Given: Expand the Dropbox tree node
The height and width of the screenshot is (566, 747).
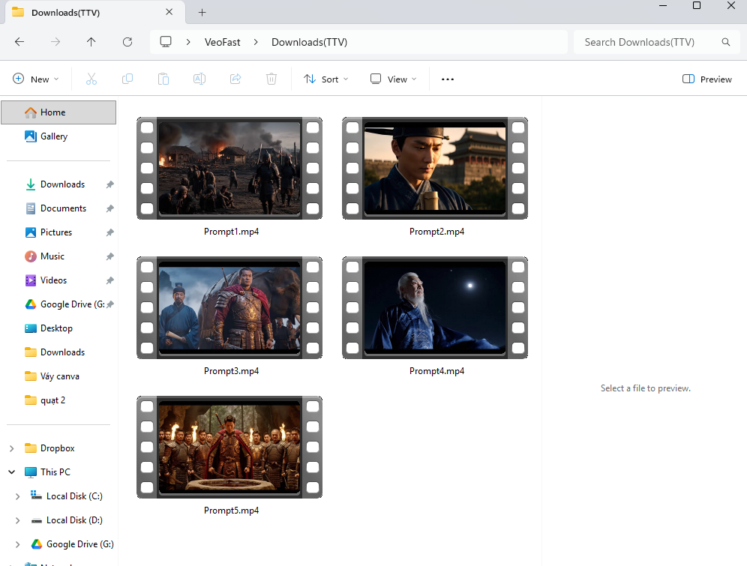Looking at the screenshot, I should [12, 448].
